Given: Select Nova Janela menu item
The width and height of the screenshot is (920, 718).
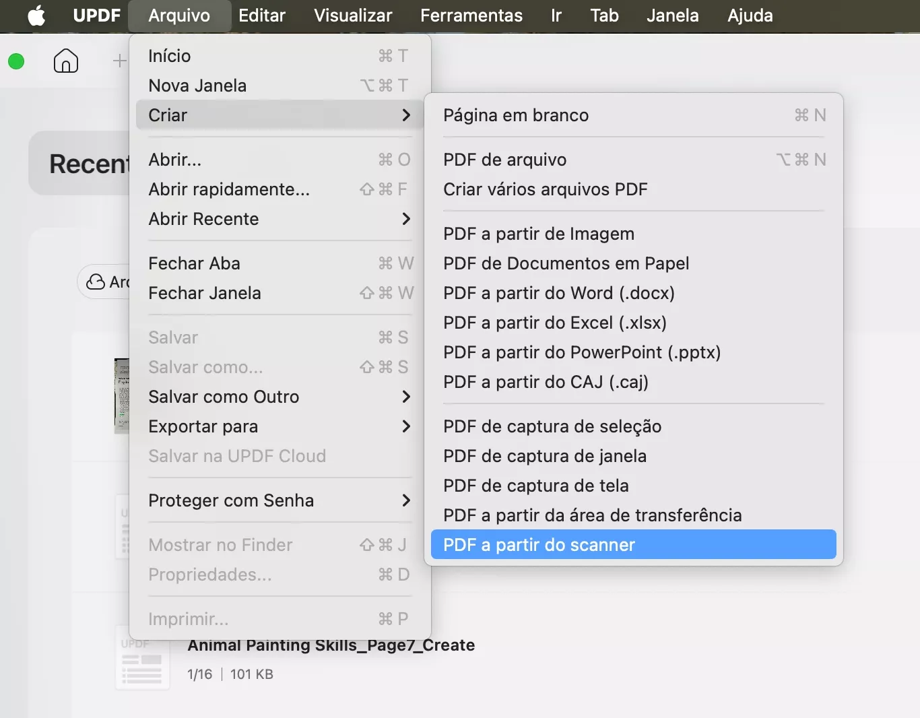Looking at the screenshot, I should coord(280,86).
